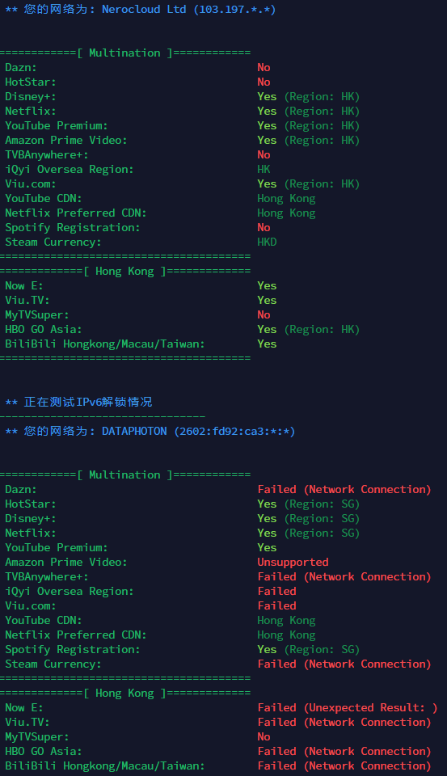The height and width of the screenshot is (776, 447).
Task: Click the IPv4 TVBAnywhere+ No result
Action: [x=264, y=155]
